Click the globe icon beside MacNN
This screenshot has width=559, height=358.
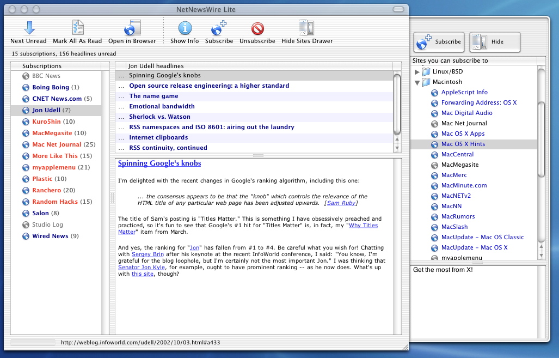434,207
